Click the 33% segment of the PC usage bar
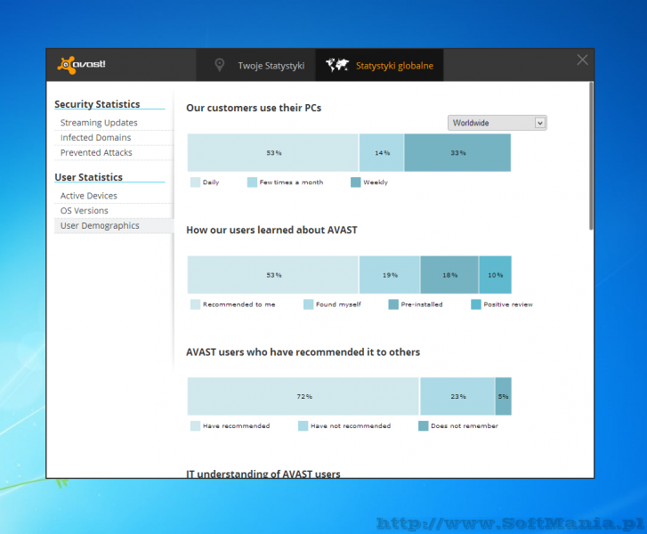This screenshot has height=534, width=647. coord(457,152)
